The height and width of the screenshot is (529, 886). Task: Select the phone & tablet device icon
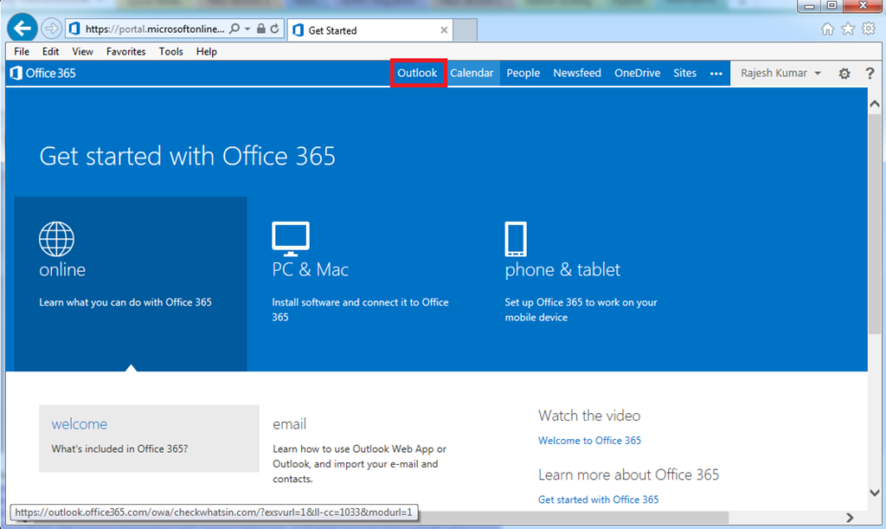click(x=516, y=239)
